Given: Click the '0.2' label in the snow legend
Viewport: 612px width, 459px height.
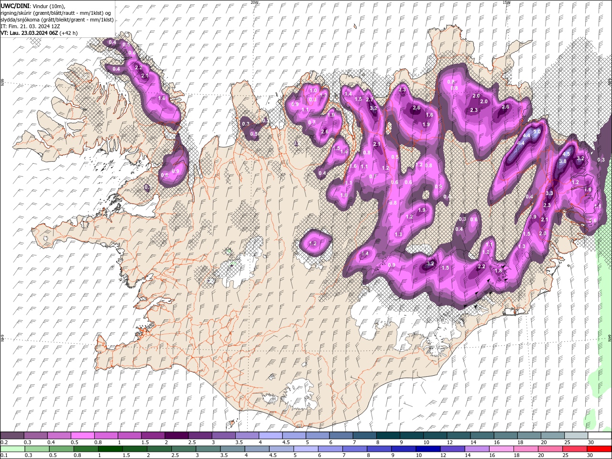Looking at the screenshot, I should click(x=4, y=442).
